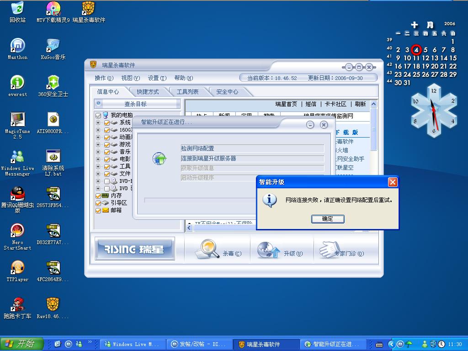
Task: Click the 升级 upgrade globe button
Action: coord(280,250)
